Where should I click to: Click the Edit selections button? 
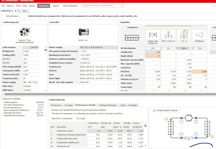[x=13, y=16]
